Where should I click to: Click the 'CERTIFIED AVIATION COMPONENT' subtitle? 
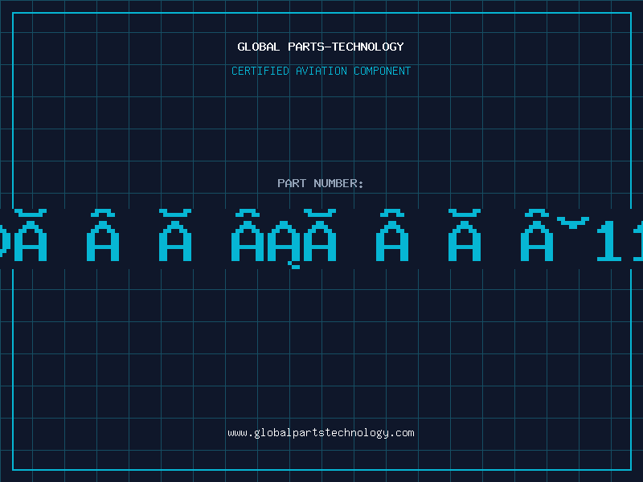coord(321,71)
